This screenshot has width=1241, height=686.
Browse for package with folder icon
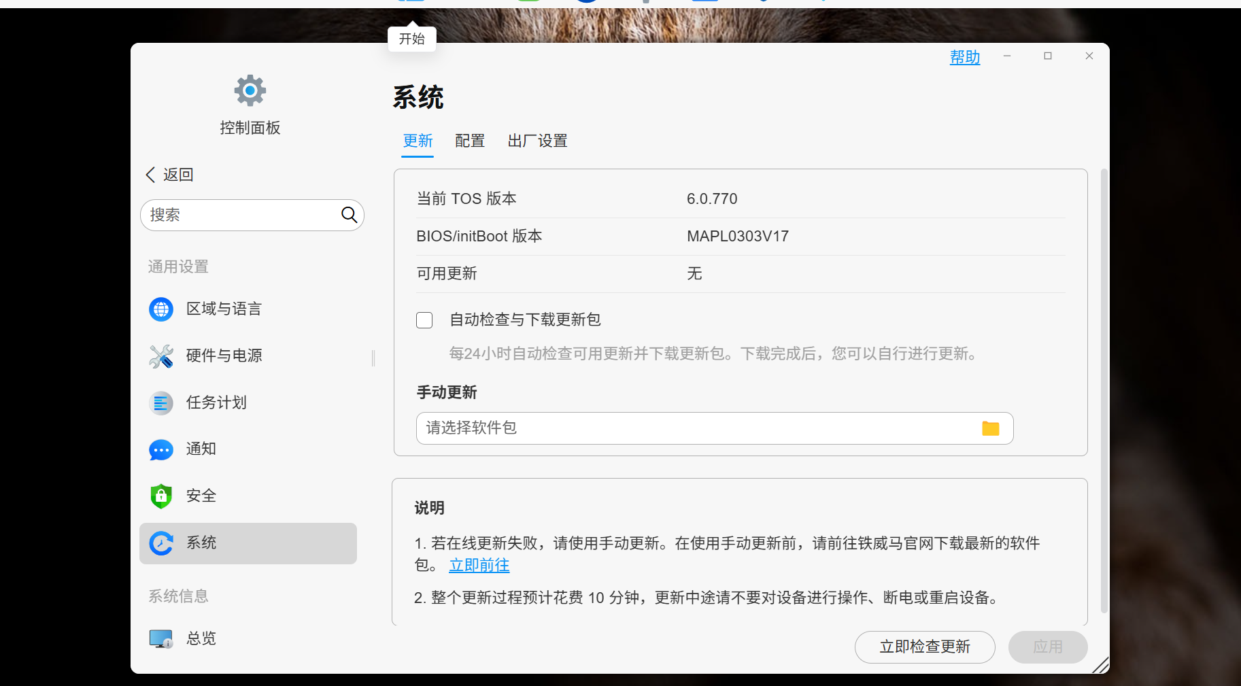[x=991, y=428]
